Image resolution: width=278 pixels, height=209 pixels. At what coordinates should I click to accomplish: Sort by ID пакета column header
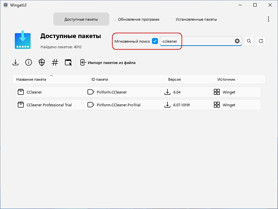click(100, 79)
